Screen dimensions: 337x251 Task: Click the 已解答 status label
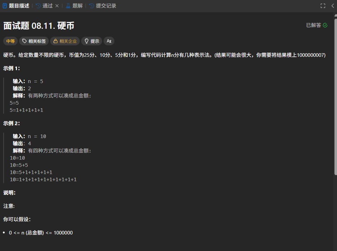tap(313, 25)
